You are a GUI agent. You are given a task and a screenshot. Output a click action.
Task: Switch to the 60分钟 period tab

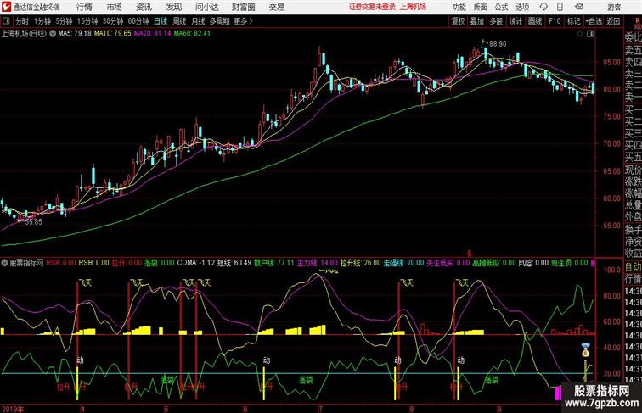(x=138, y=21)
